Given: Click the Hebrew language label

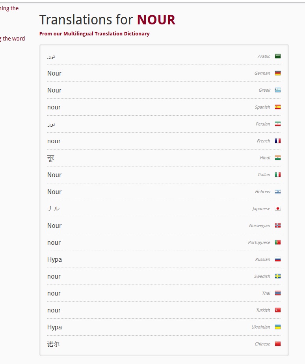Looking at the screenshot, I should tap(262, 192).
